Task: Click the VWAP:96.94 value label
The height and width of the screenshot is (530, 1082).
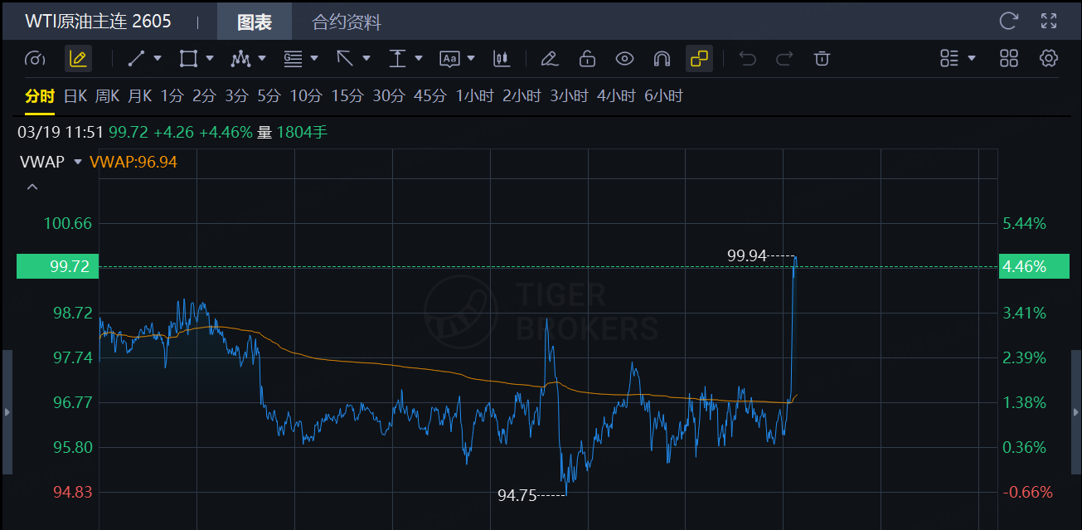Action: tap(133, 162)
